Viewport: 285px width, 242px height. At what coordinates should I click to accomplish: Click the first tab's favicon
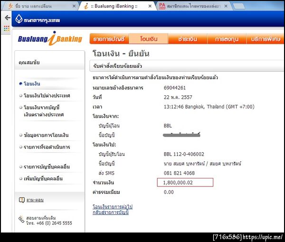pyautogui.click(x=10, y=6)
